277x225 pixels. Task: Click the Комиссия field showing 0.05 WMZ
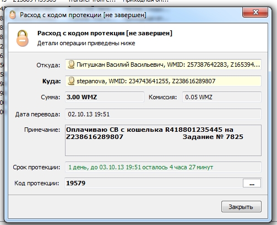pyautogui.click(x=222, y=97)
